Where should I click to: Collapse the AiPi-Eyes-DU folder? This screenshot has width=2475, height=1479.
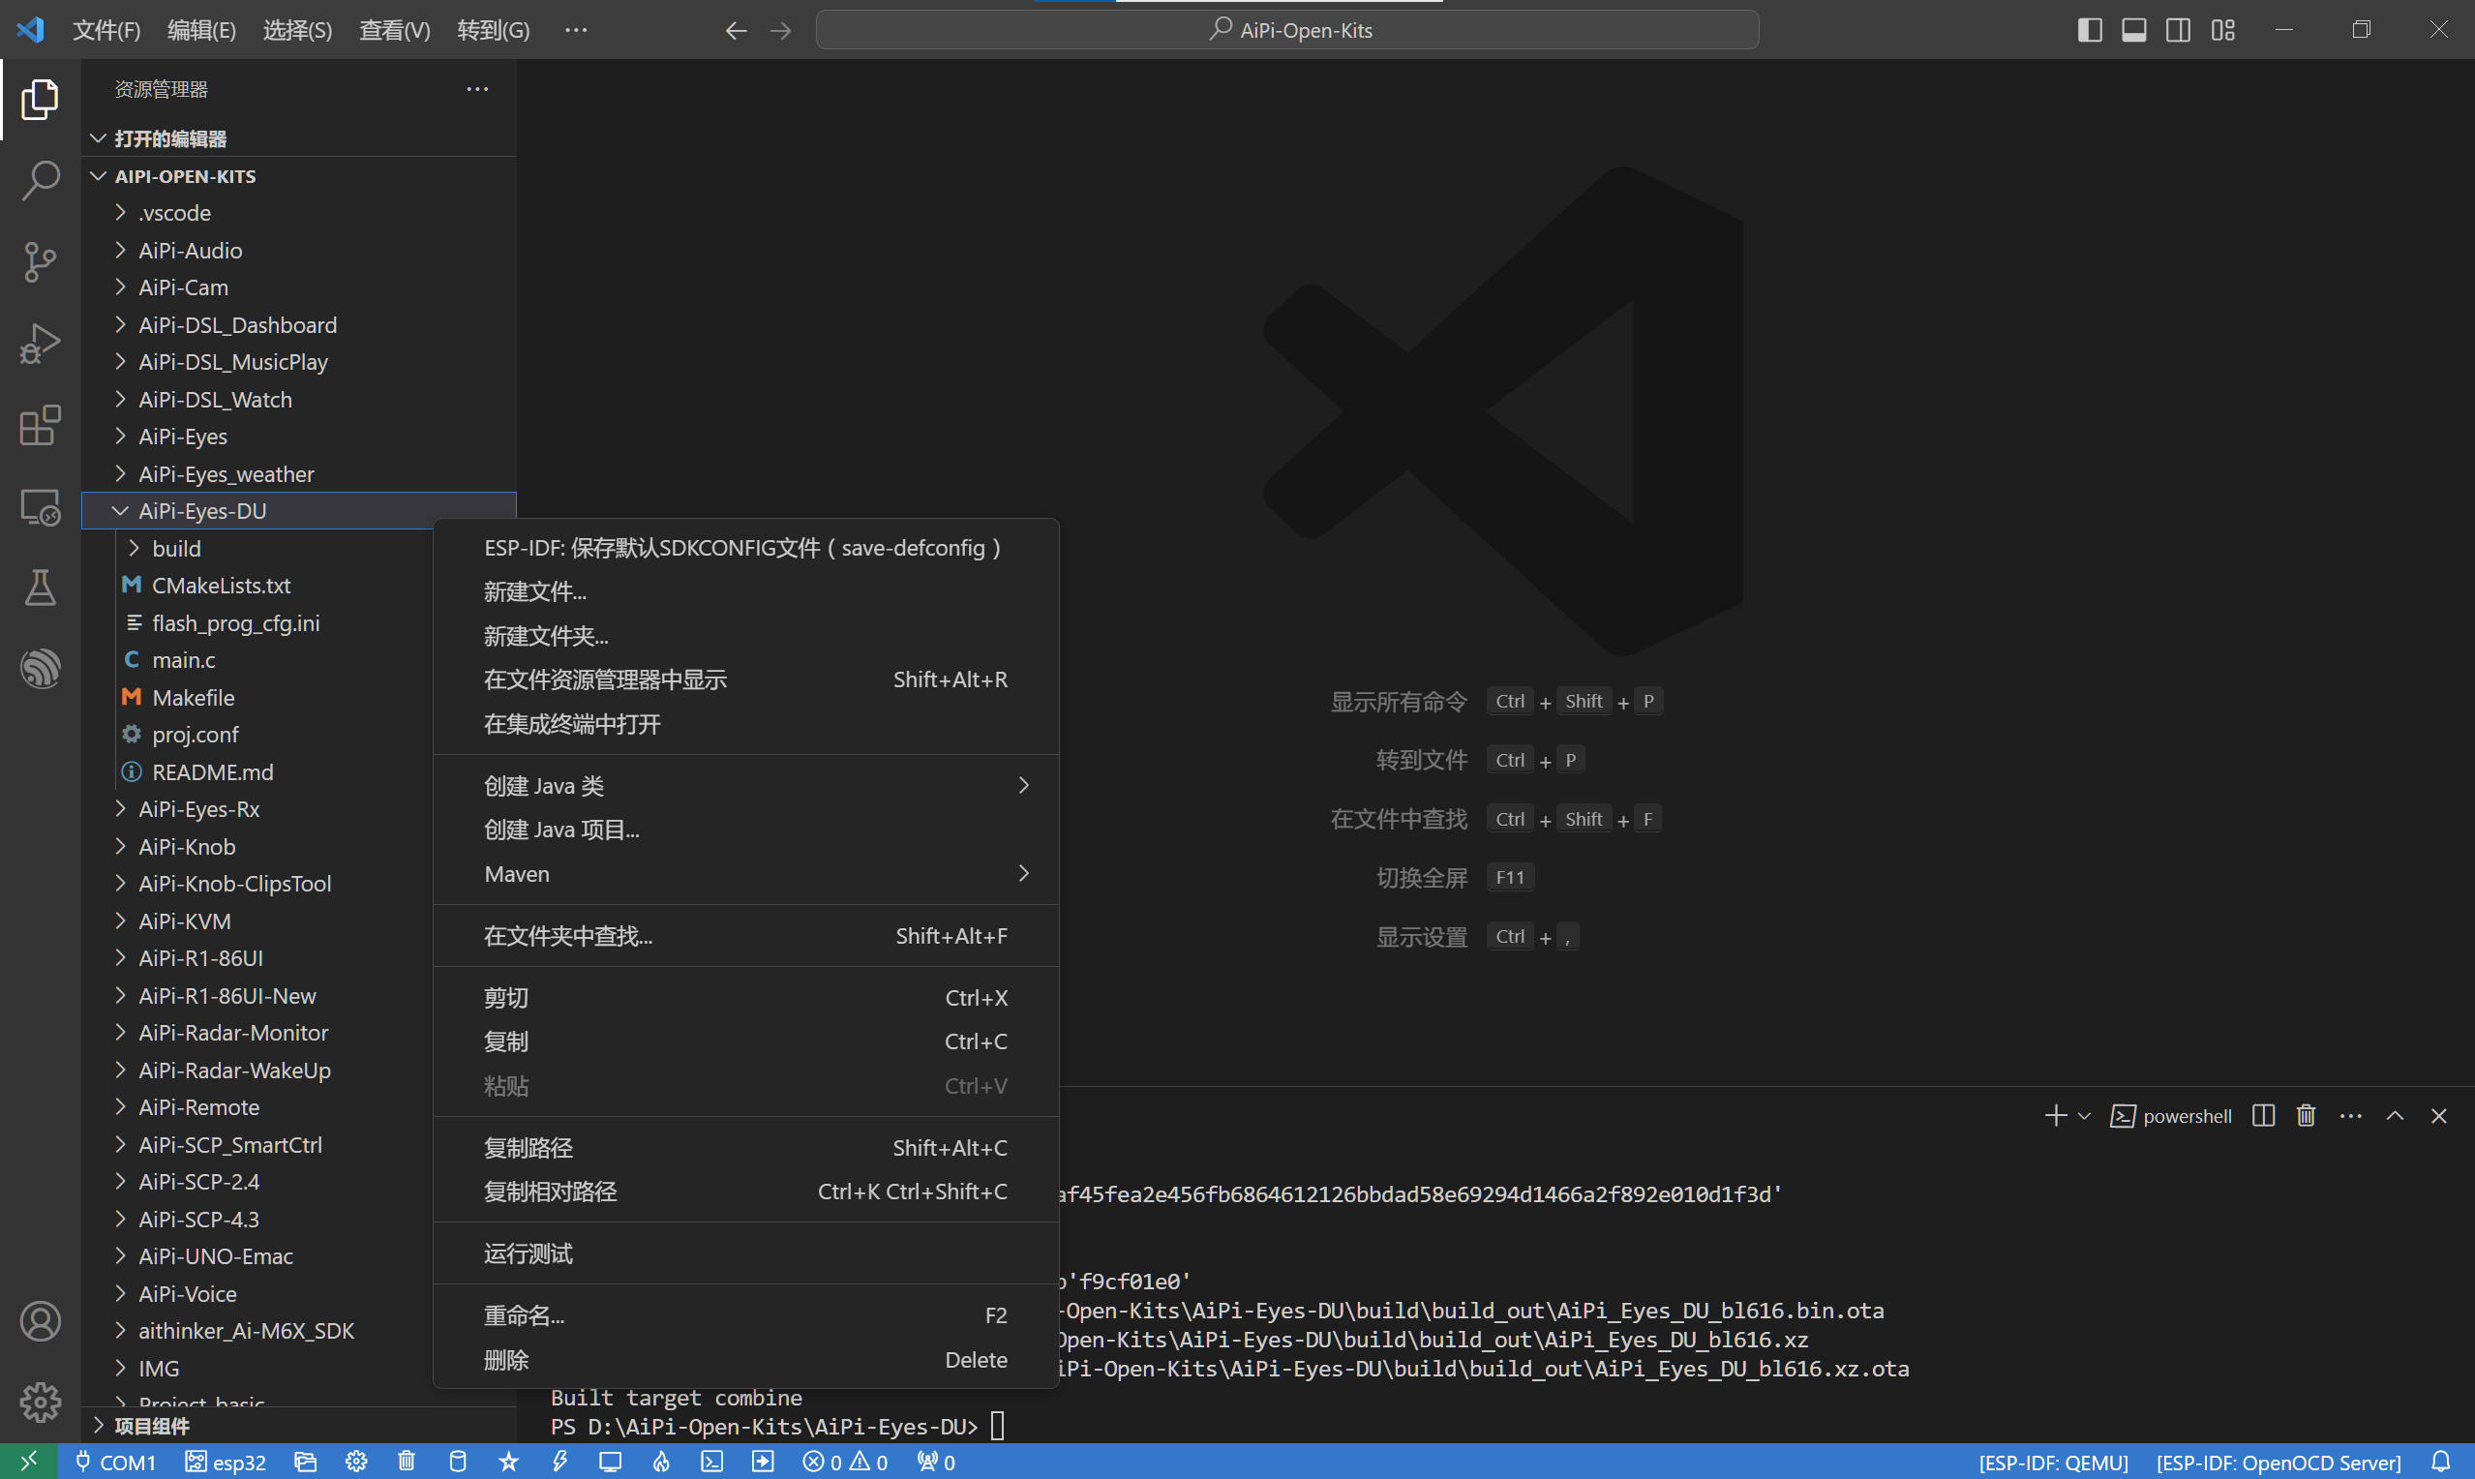(299, 510)
